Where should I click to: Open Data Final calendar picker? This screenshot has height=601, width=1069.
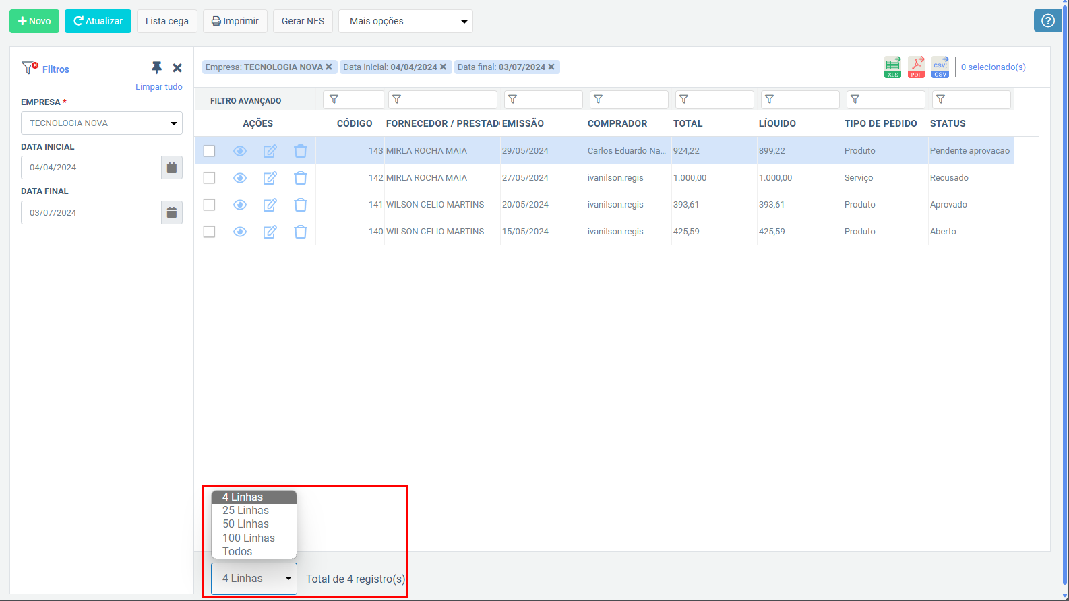(x=172, y=213)
